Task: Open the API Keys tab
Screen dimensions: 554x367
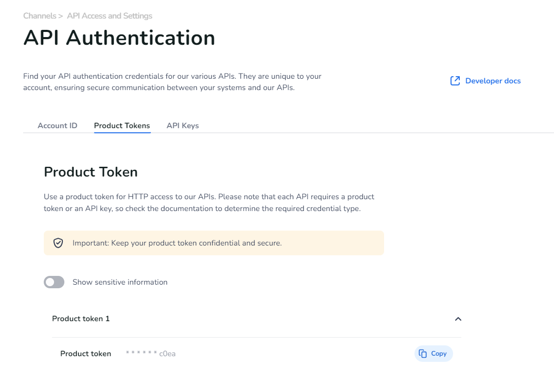Action: pyautogui.click(x=182, y=126)
